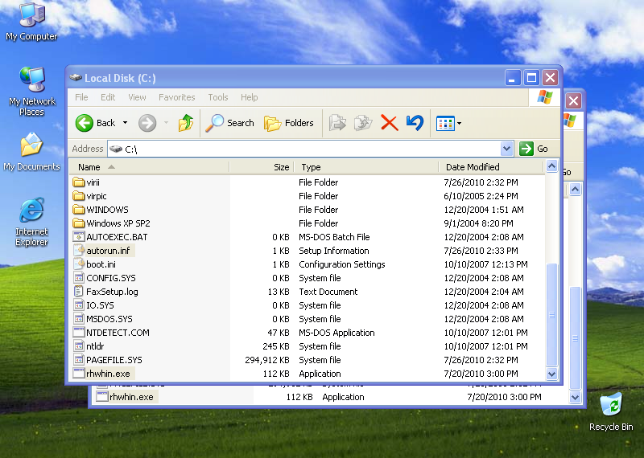Select the virii folder icon
This screenshot has height=458, width=644.
point(78,182)
